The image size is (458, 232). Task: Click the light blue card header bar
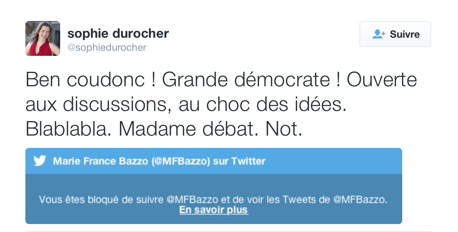click(x=214, y=161)
